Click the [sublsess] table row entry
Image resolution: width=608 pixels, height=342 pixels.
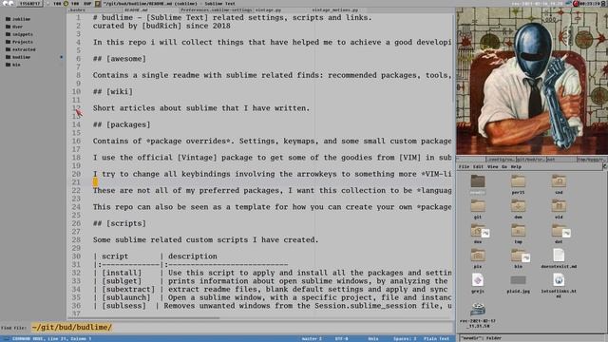pos(124,306)
